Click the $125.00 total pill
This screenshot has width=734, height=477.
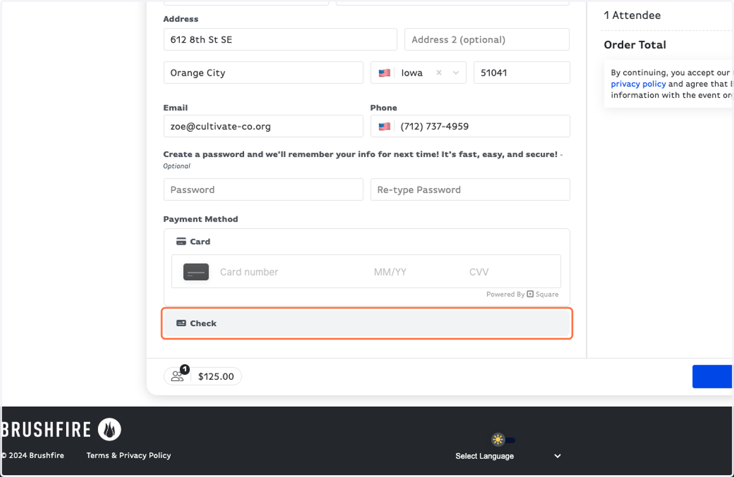coord(202,376)
